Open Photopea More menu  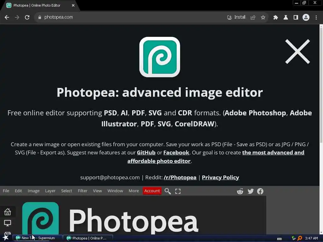134,191
